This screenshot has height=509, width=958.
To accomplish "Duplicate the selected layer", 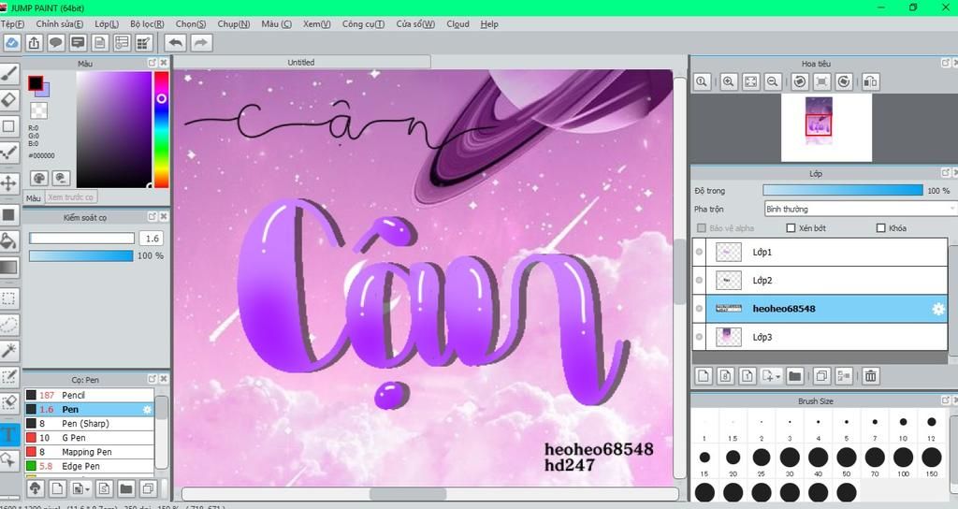I will (821, 376).
